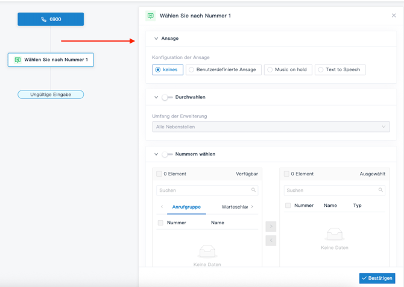Choose Text to Speech option

340,70
